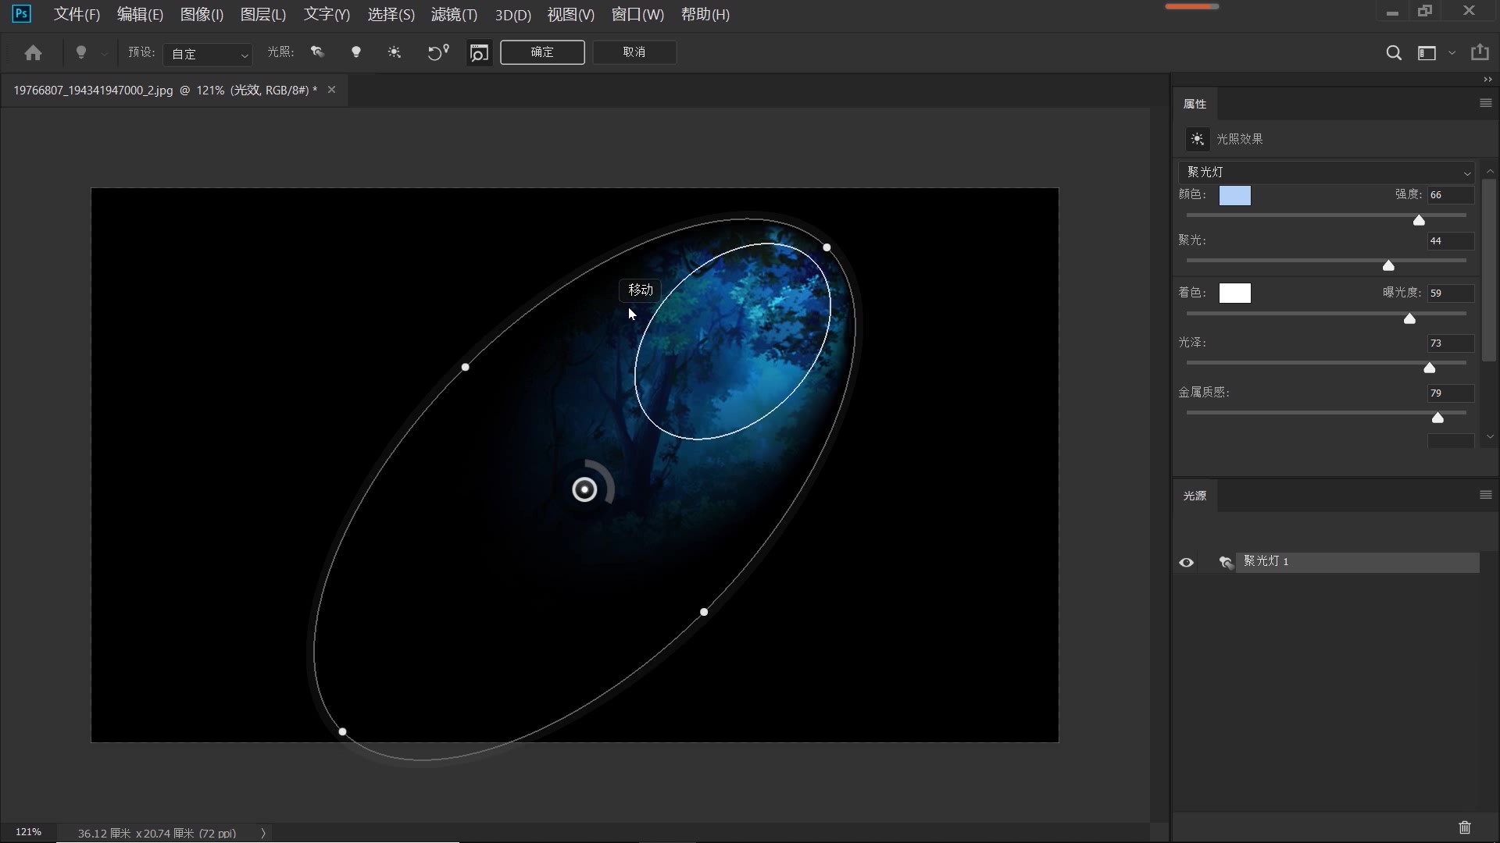Click the 确定 confirm button
Screen dimensions: 1500x843
click(542, 52)
